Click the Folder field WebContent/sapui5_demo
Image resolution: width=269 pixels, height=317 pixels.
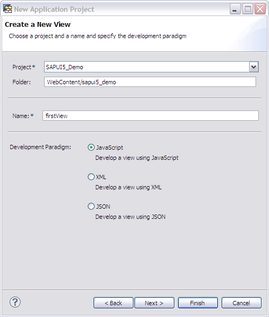(x=150, y=82)
